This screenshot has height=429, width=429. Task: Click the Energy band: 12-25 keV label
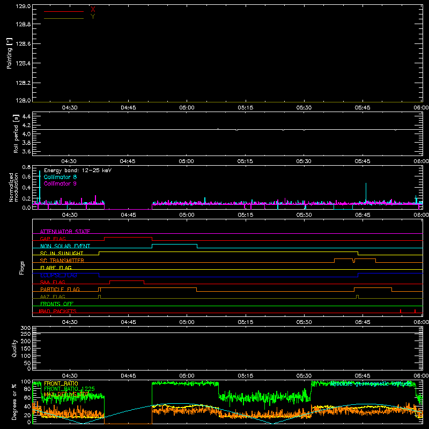[78, 171]
